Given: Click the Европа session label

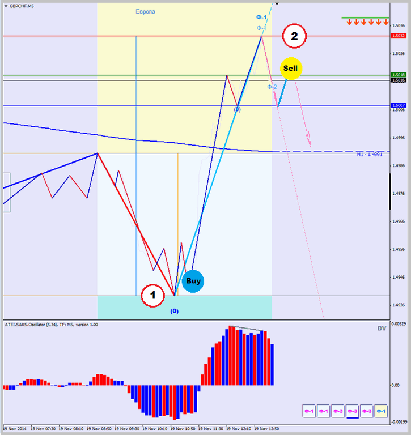Looking at the screenshot, I should pyautogui.click(x=145, y=12).
